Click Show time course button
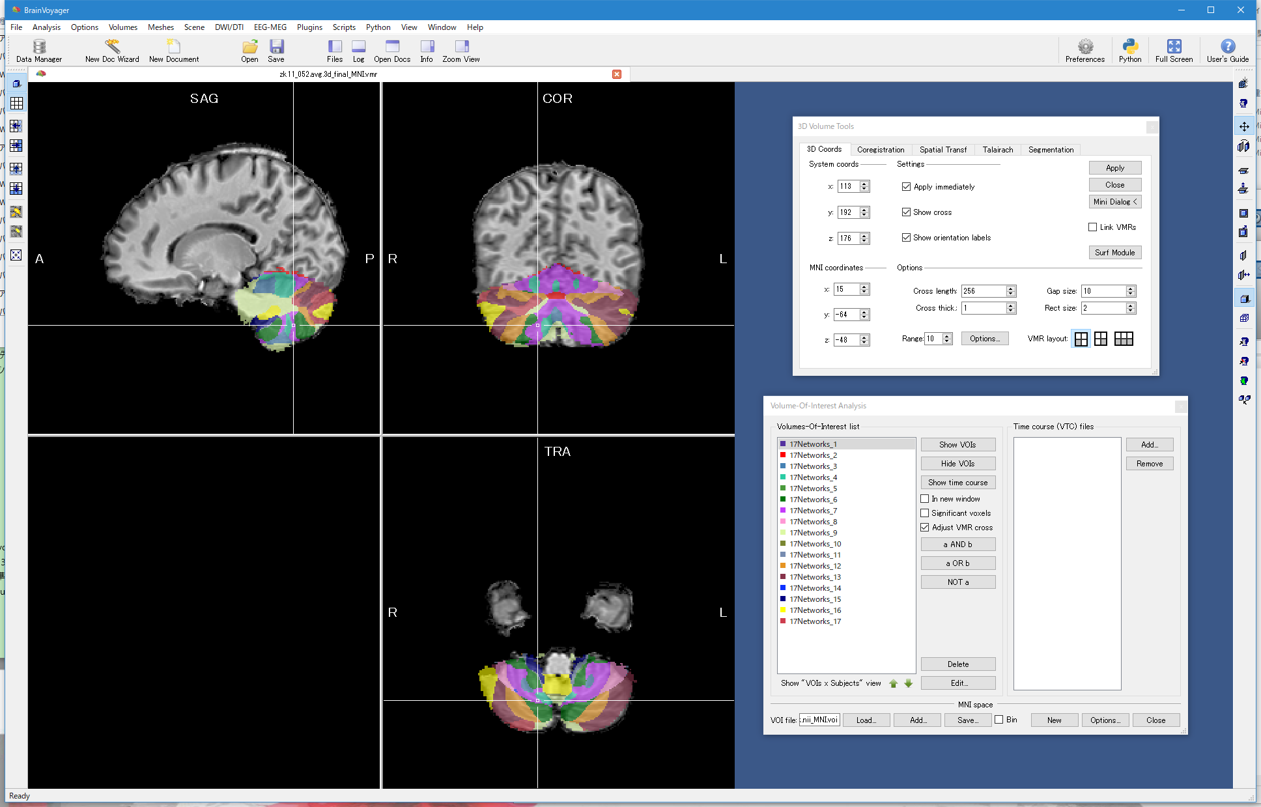The width and height of the screenshot is (1261, 807). [x=957, y=483]
